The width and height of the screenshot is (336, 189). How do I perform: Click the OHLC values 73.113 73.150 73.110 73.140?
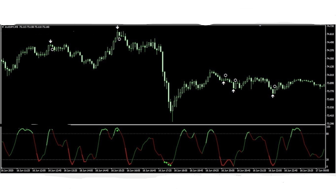coord(34,27)
